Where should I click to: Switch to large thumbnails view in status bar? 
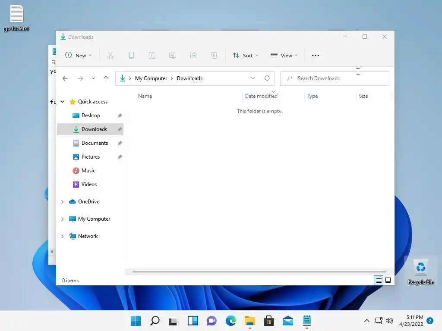(x=388, y=280)
